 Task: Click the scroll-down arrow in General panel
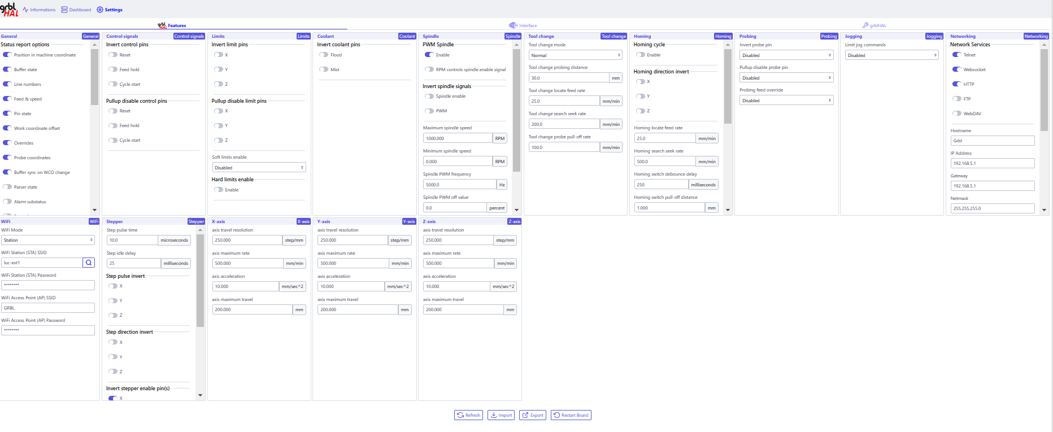(94, 210)
